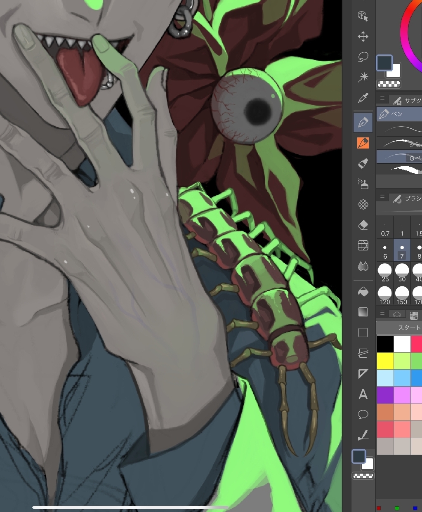The width and height of the screenshot is (422, 512).
Task: Pick the yellow-green swatch in color set
Action: pyautogui.click(x=402, y=361)
